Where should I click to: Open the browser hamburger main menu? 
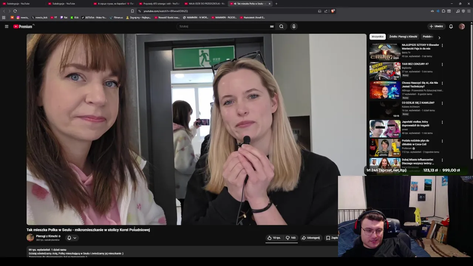(x=469, y=11)
